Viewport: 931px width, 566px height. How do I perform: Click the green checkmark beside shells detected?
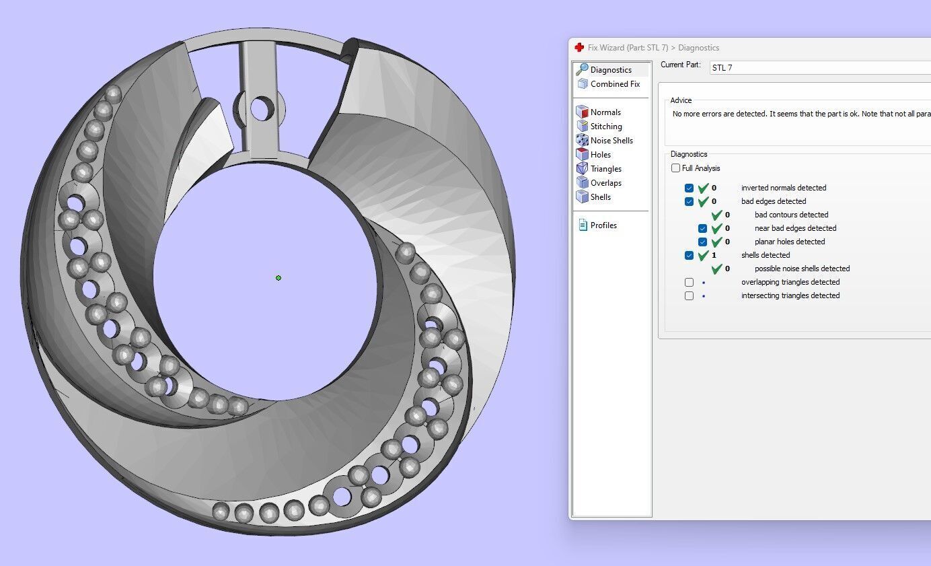click(x=704, y=255)
